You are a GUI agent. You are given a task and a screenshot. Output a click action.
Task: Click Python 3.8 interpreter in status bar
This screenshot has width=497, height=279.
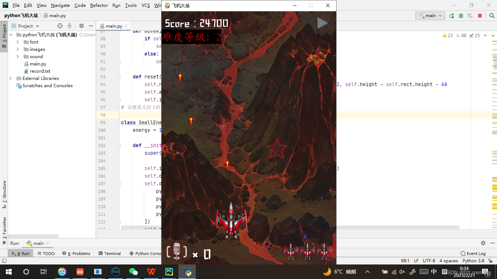click(x=473, y=260)
